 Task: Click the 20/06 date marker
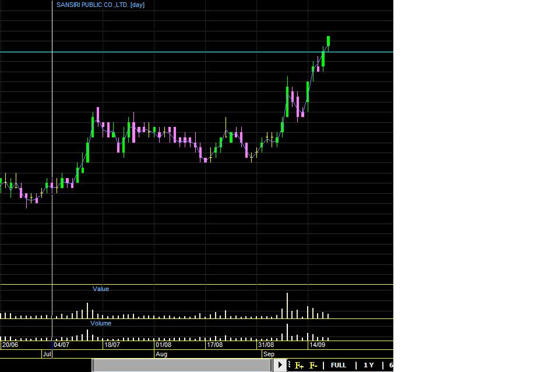pyautogui.click(x=10, y=345)
